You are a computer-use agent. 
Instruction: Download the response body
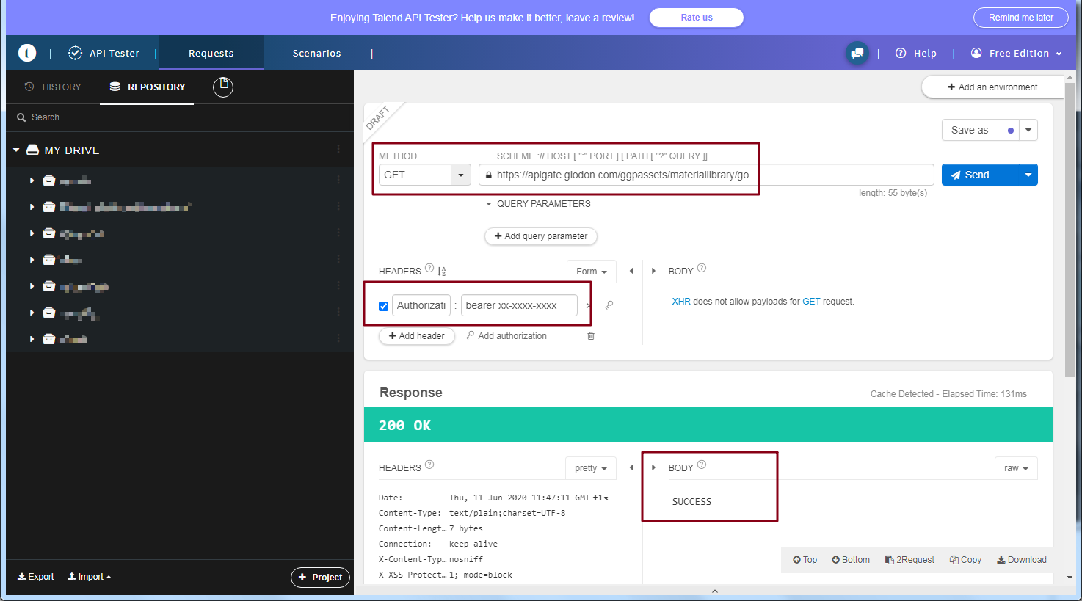click(x=1021, y=560)
